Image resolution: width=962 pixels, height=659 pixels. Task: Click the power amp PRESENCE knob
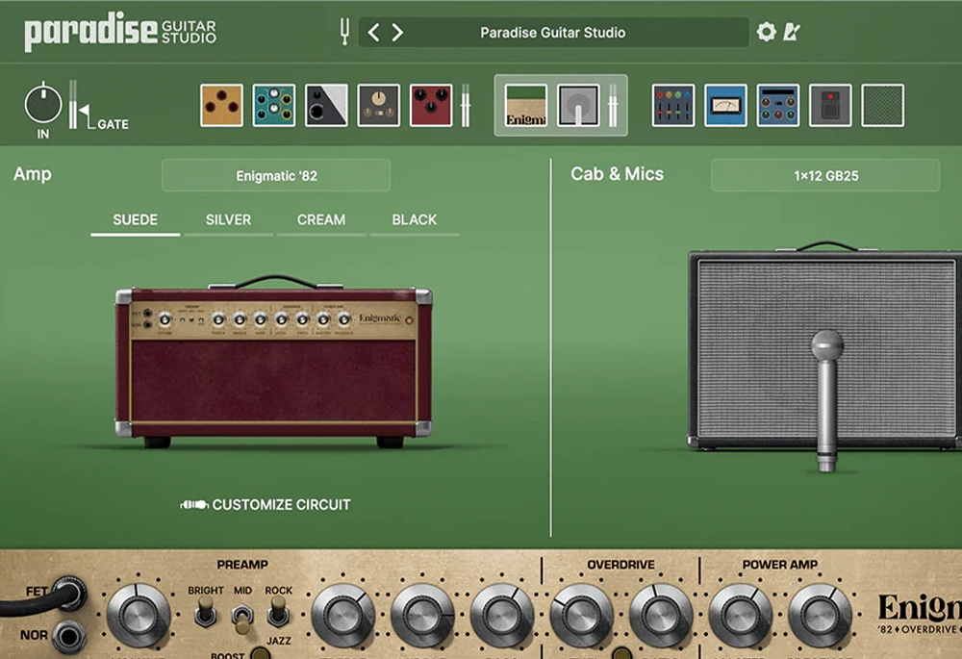[820, 616]
